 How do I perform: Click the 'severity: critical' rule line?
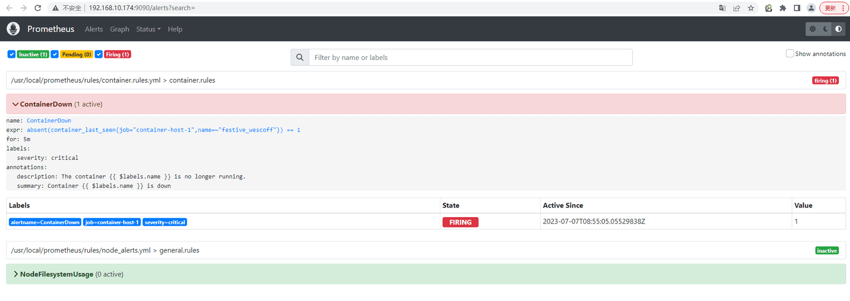[47, 158]
